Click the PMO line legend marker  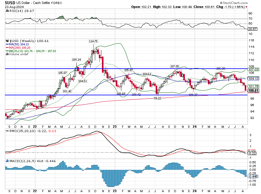pyautogui.click(x=7, y=131)
